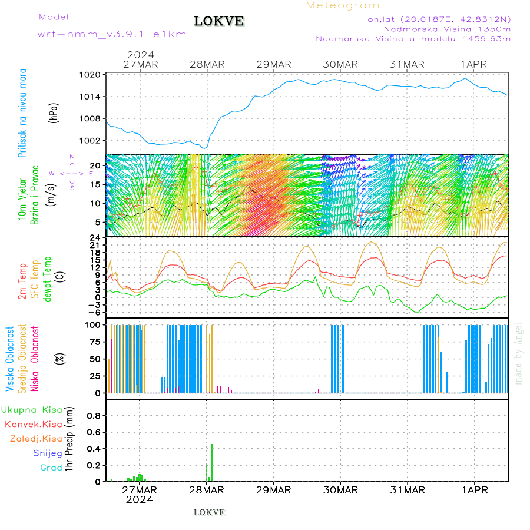Click the top 30MAR date label
Image resolution: width=530 pixels, height=530 pixels.
(x=340, y=64)
